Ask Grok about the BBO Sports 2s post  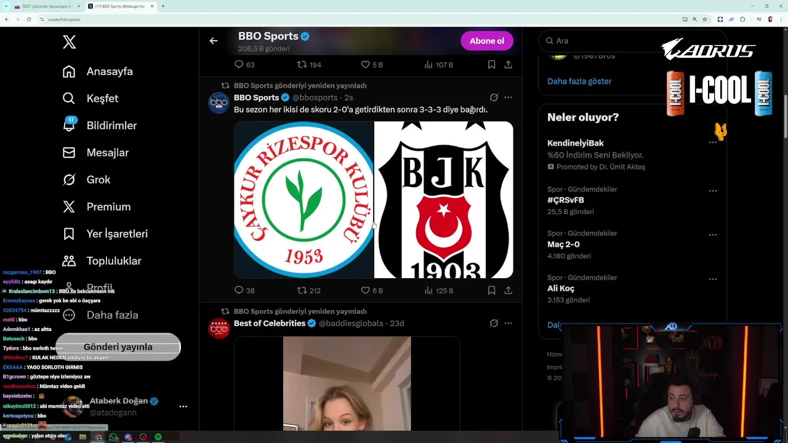point(494,97)
